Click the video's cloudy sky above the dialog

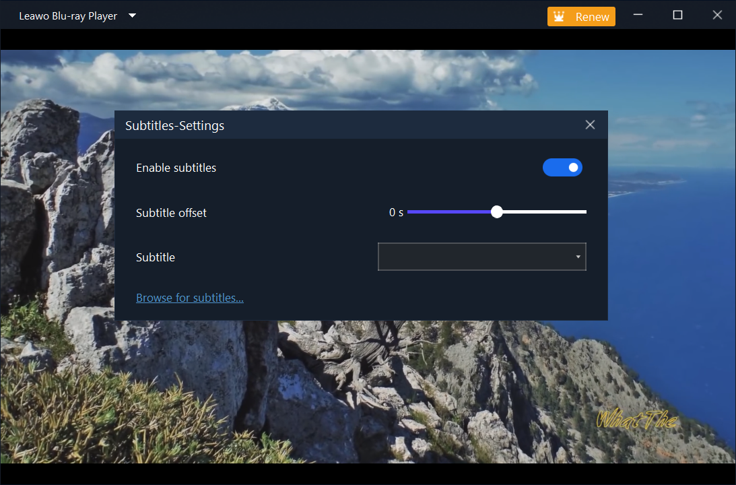click(x=303, y=74)
